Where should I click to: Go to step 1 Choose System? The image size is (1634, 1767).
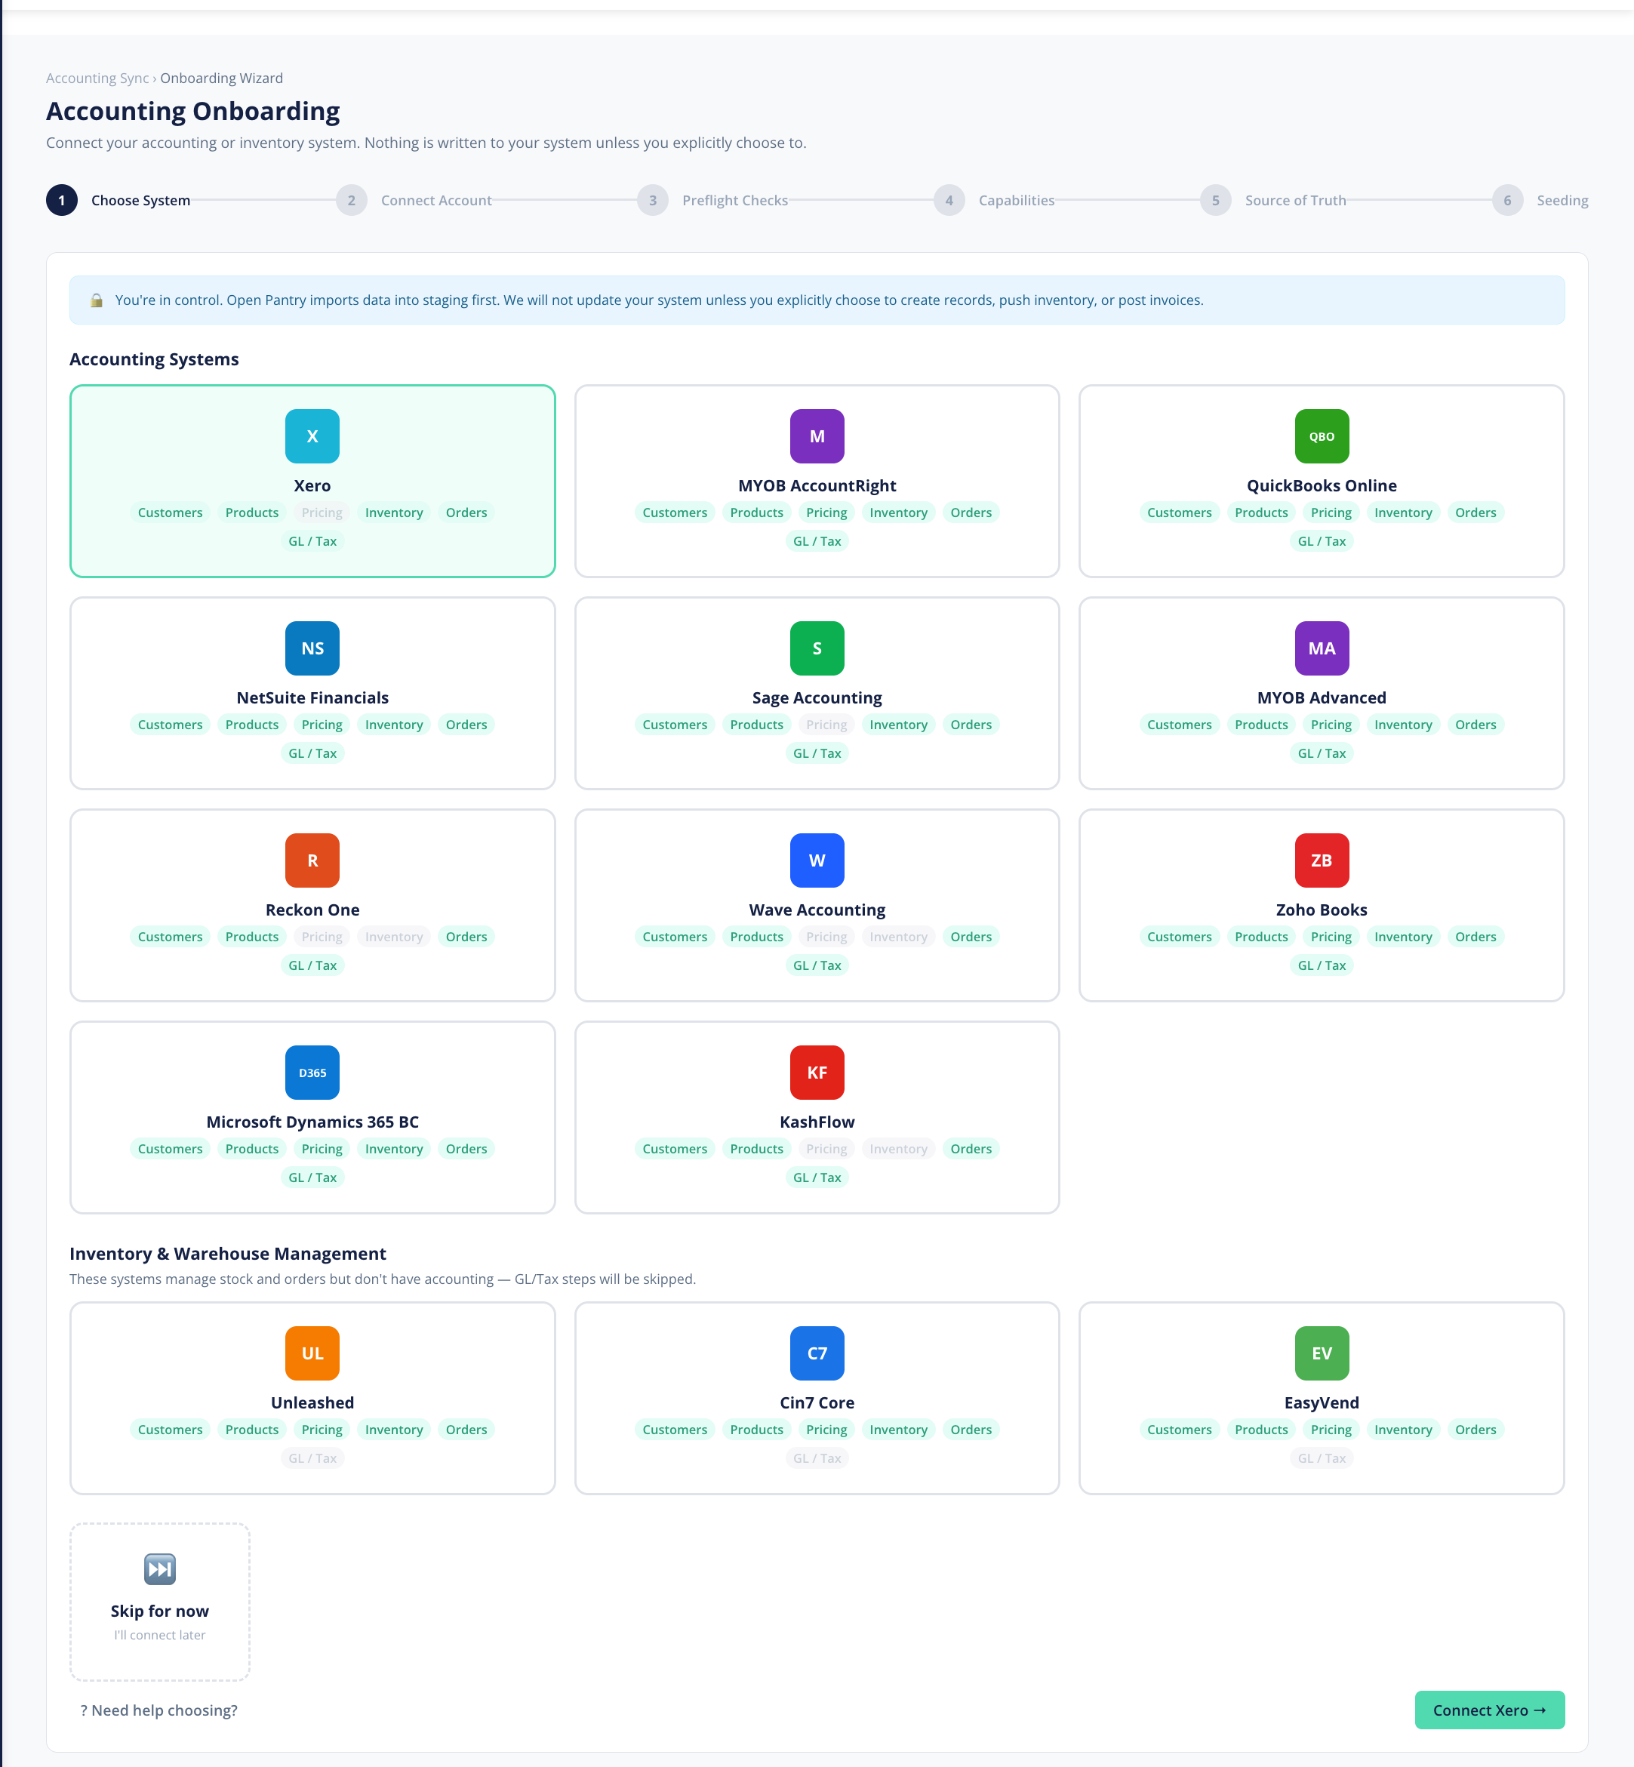coord(118,201)
